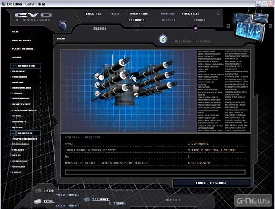275x209 pixels.
Task: Click the invested resources value 1200/402/0/0
Action: (x=199, y=163)
